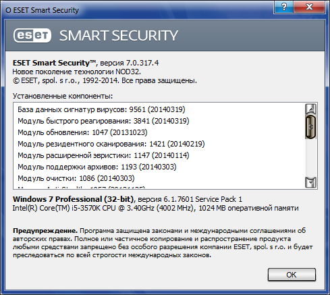Click the scrollbar track below the thumb
Image resolution: width=330 pixels, height=295 pixels.
(311, 157)
